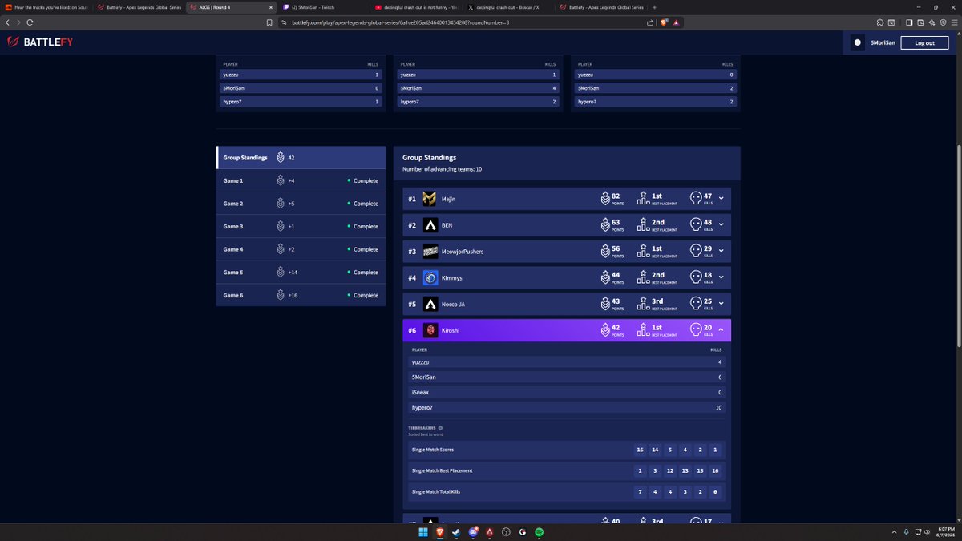Click the points badge icon in Majin row
The image size is (962, 541).
[x=605, y=199]
